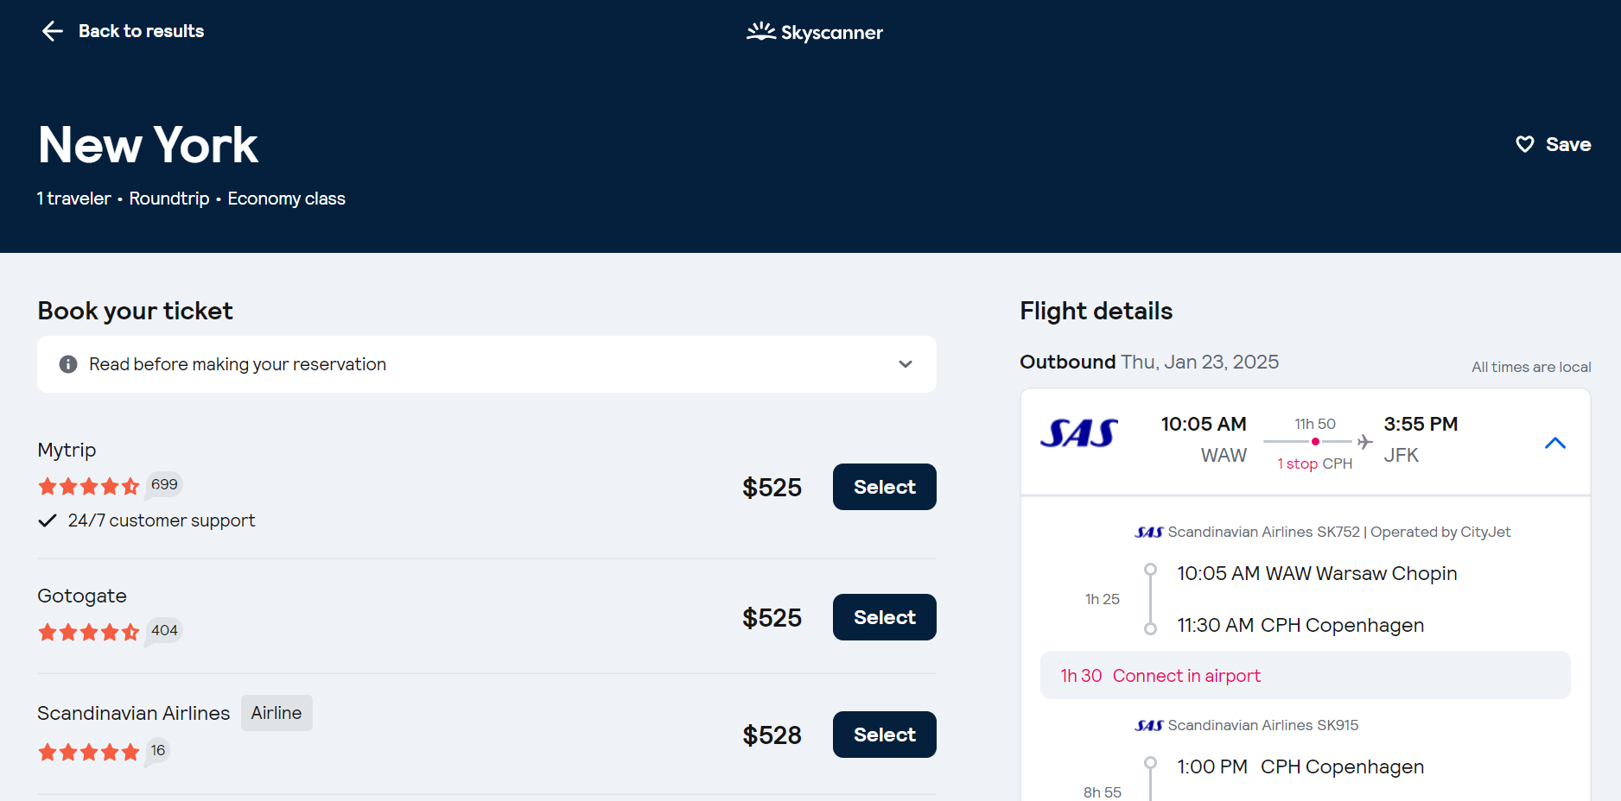Click Scandinavian Airlines 16 reviews bubble
The width and height of the screenshot is (1621, 801).
(158, 751)
